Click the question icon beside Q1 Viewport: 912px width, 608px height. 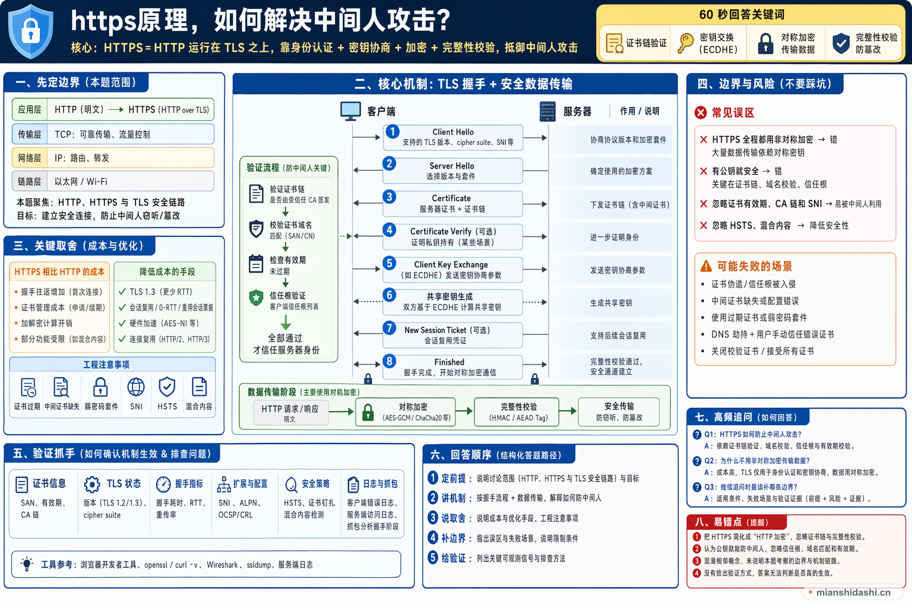(697, 434)
